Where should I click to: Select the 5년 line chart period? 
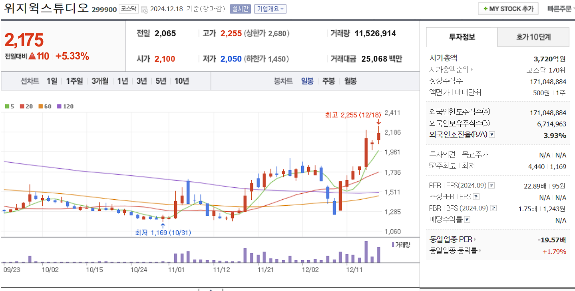tap(161, 81)
